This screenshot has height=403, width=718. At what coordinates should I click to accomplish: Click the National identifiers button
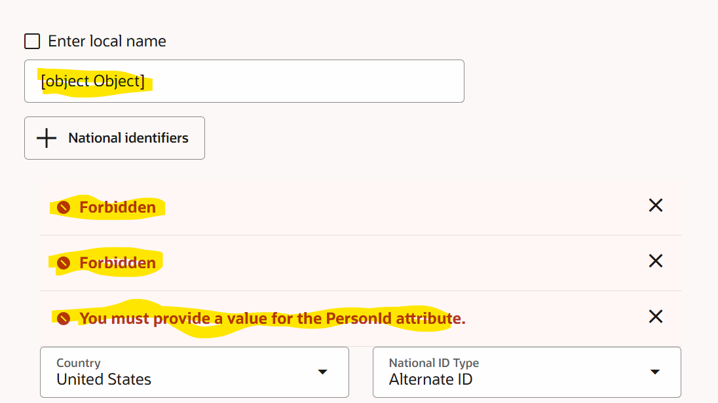(x=114, y=137)
